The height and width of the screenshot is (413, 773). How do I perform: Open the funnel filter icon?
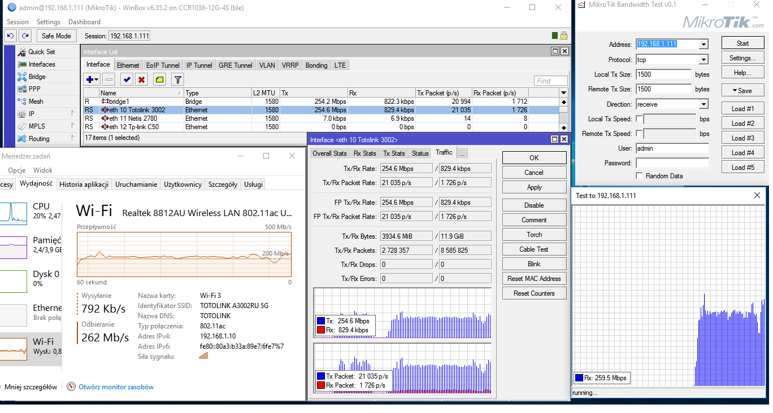pos(177,80)
